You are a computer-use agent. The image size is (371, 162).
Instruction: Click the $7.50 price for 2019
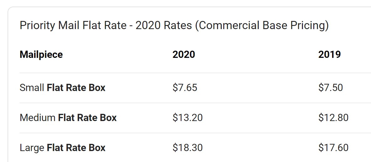click(x=331, y=88)
